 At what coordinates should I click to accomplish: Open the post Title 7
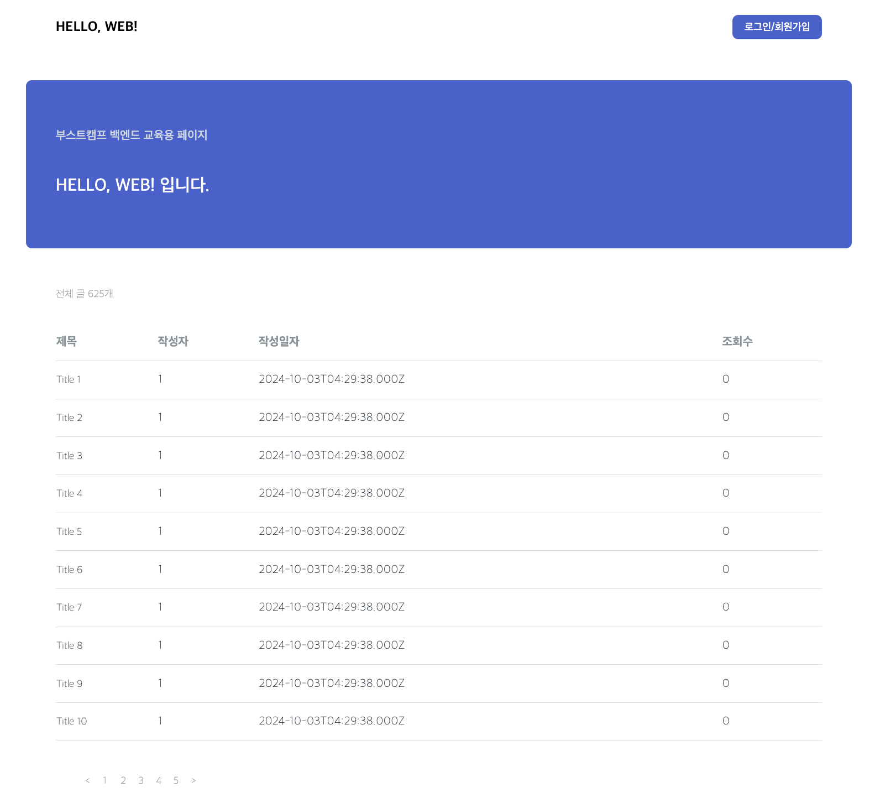(x=69, y=607)
